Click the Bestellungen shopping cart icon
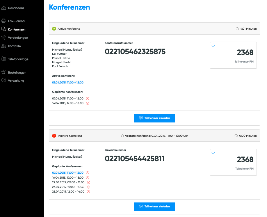The height and width of the screenshot is (217, 267). pos(3,72)
